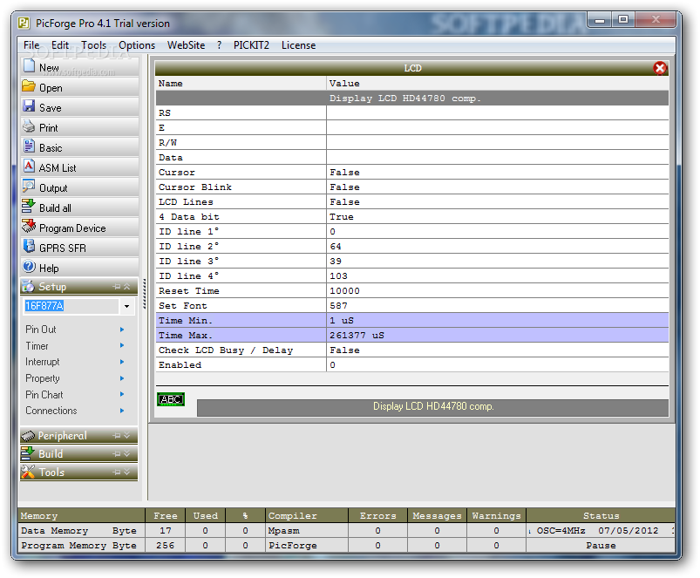Screen dimensions: 700x578
Task: Expand the Build section chevron
Action: click(x=127, y=454)
